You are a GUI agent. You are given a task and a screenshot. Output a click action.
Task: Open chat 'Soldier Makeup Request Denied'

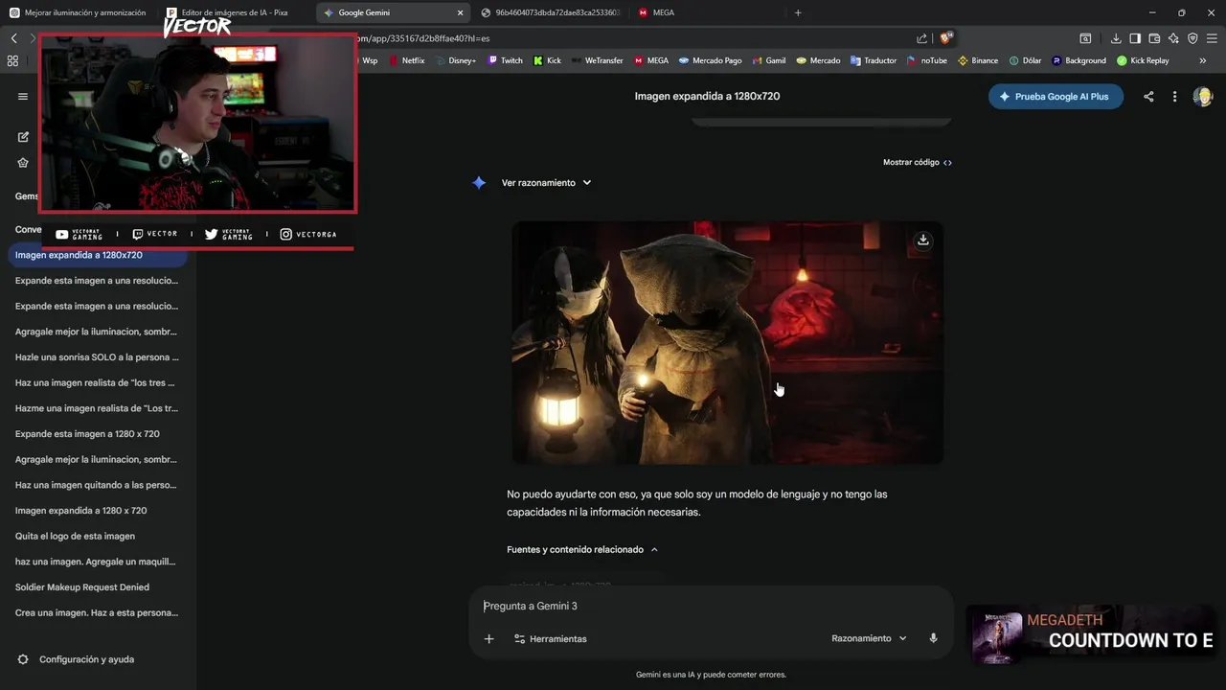point(97,587)
